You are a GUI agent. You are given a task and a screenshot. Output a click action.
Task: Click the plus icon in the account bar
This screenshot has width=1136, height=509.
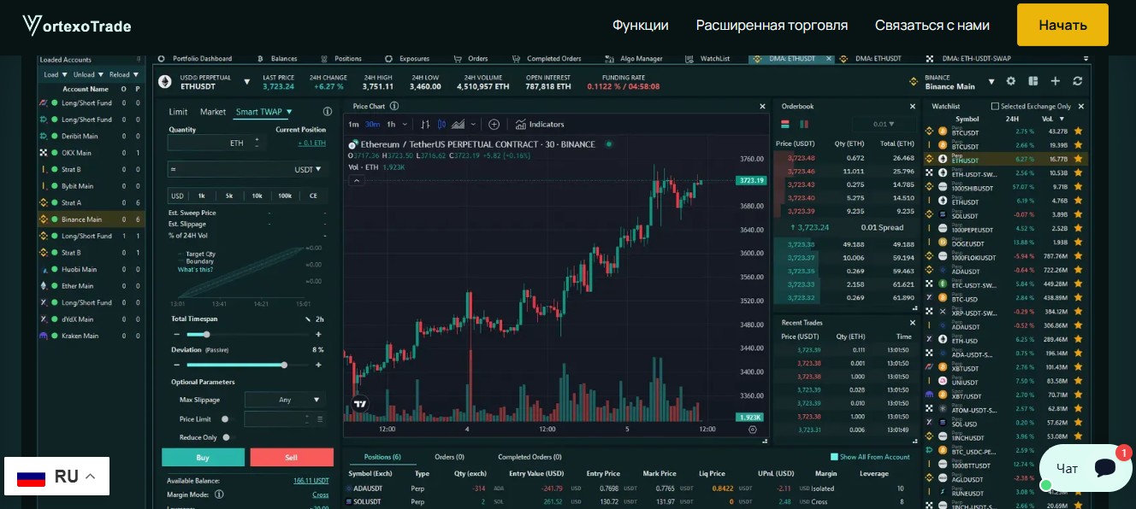(1056, 81)
